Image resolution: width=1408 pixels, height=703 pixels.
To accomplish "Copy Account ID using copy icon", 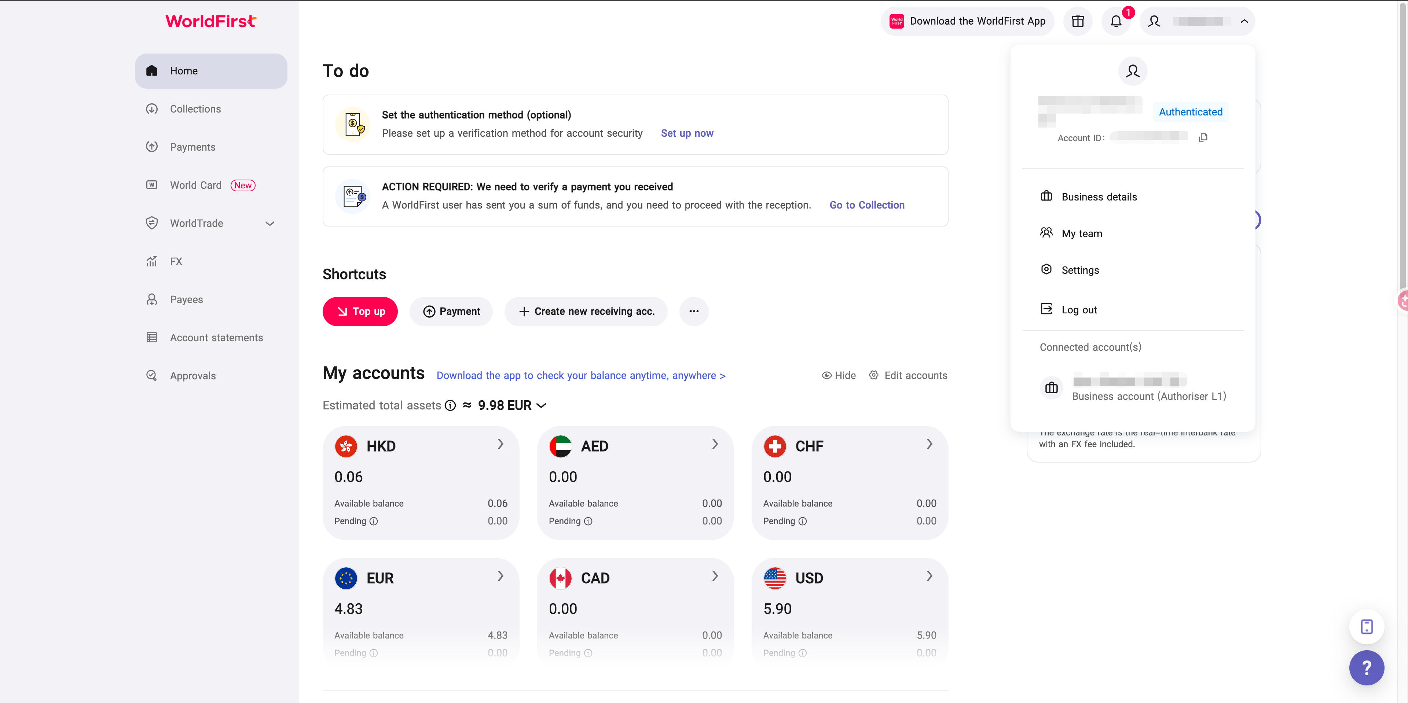I will pos(1203,138).
